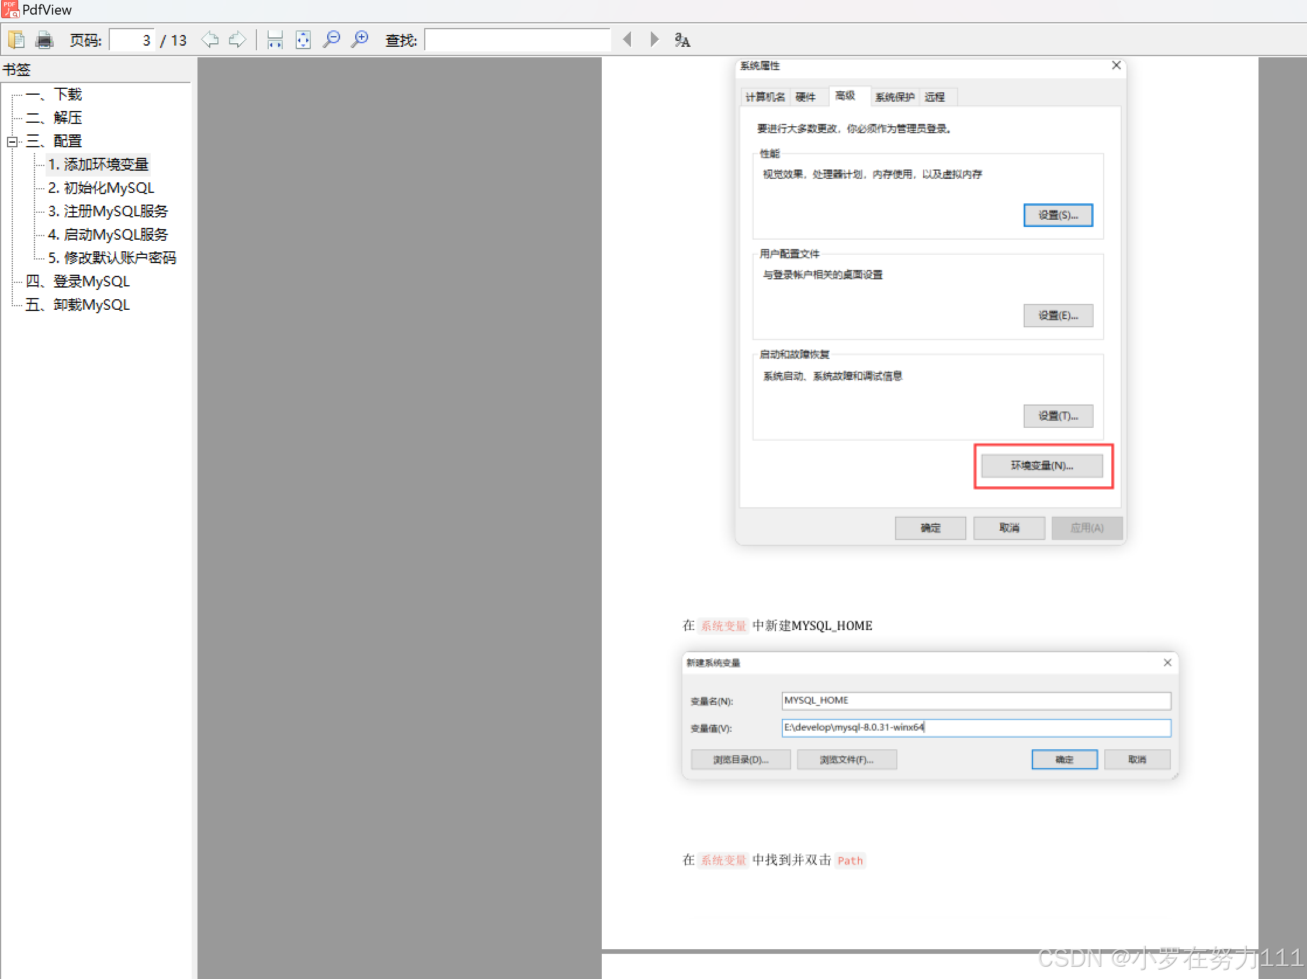Click the print icon

(x=44, y=40)
